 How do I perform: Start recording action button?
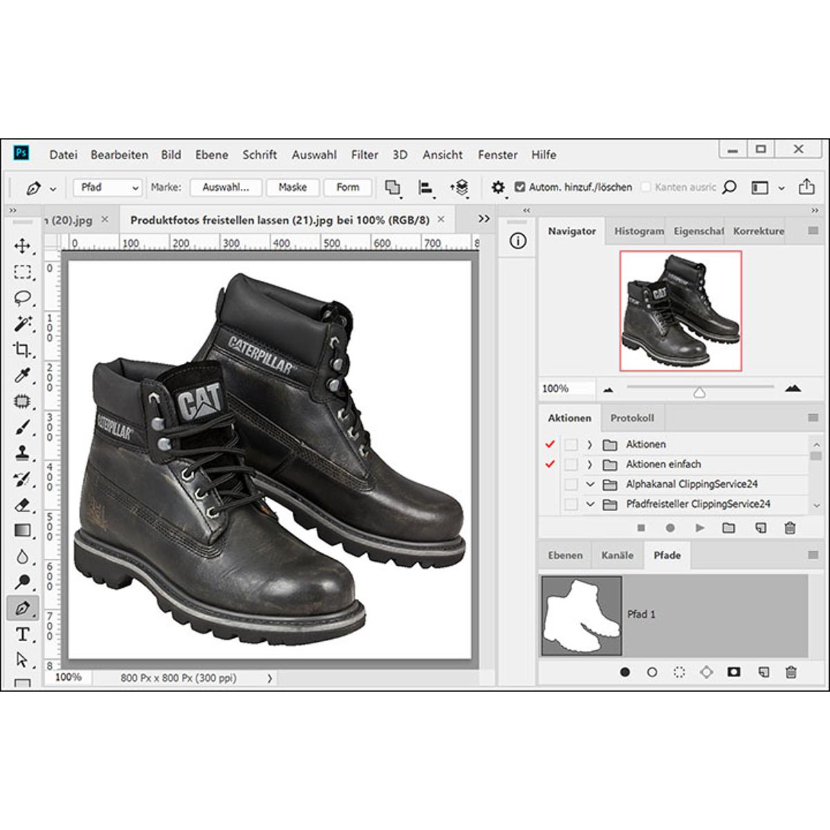point(670,528)
